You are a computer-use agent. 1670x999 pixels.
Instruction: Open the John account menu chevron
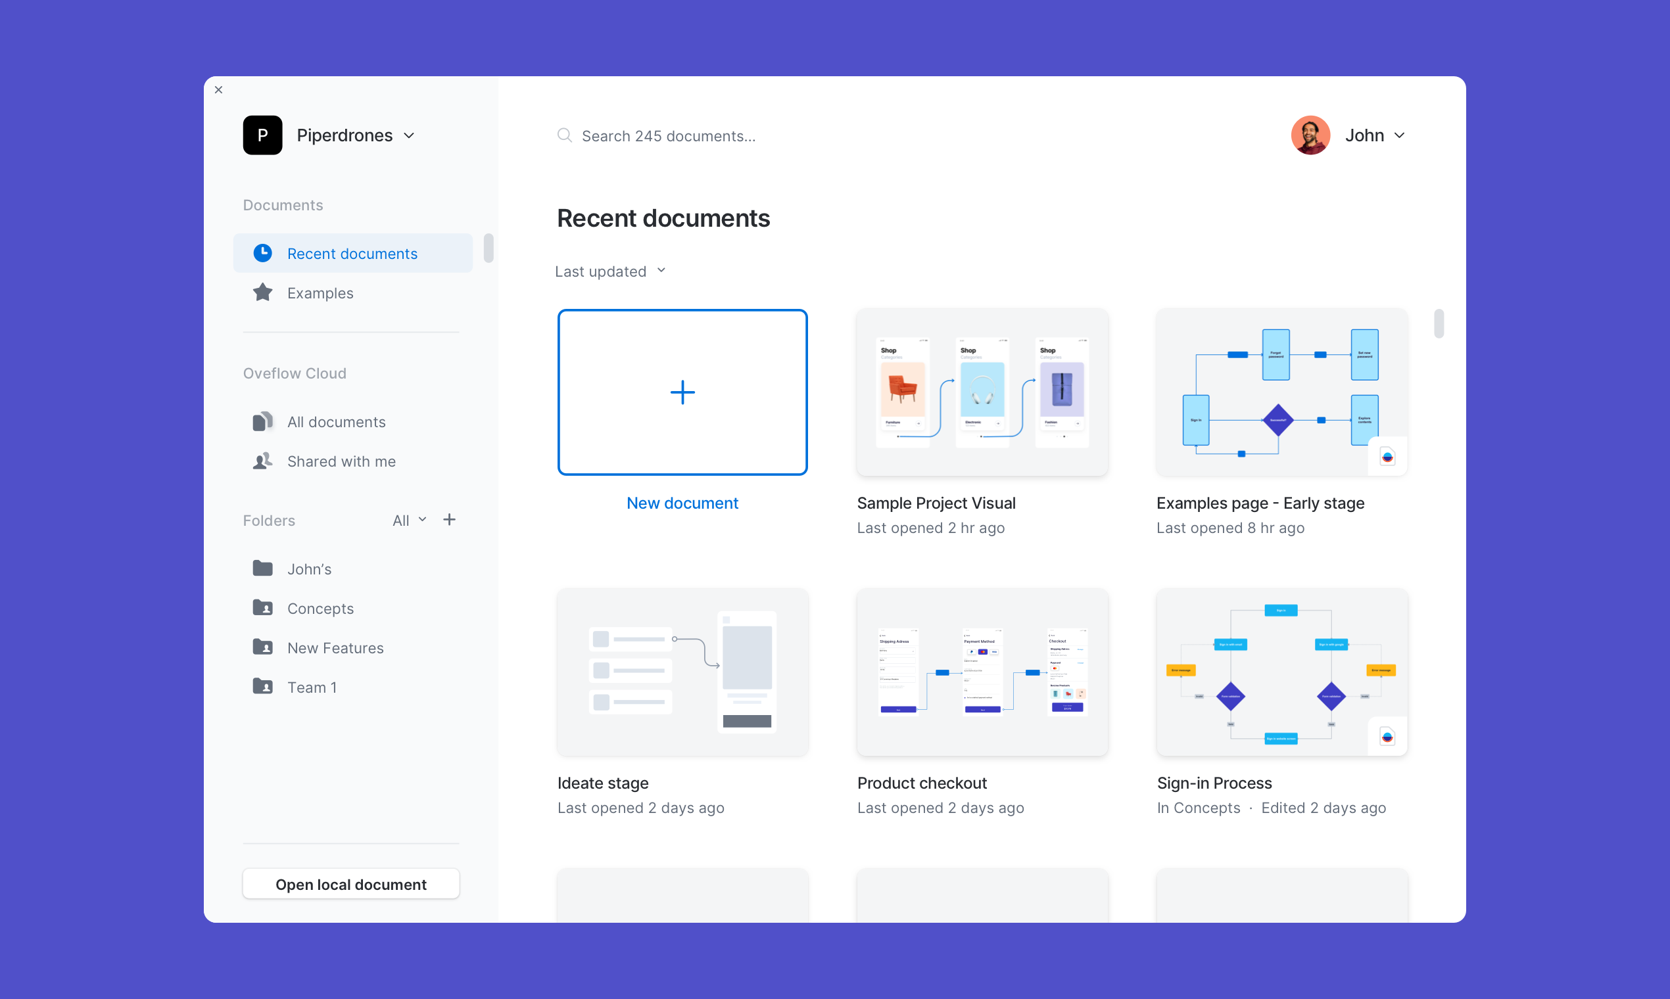[x=1399, y=135]
